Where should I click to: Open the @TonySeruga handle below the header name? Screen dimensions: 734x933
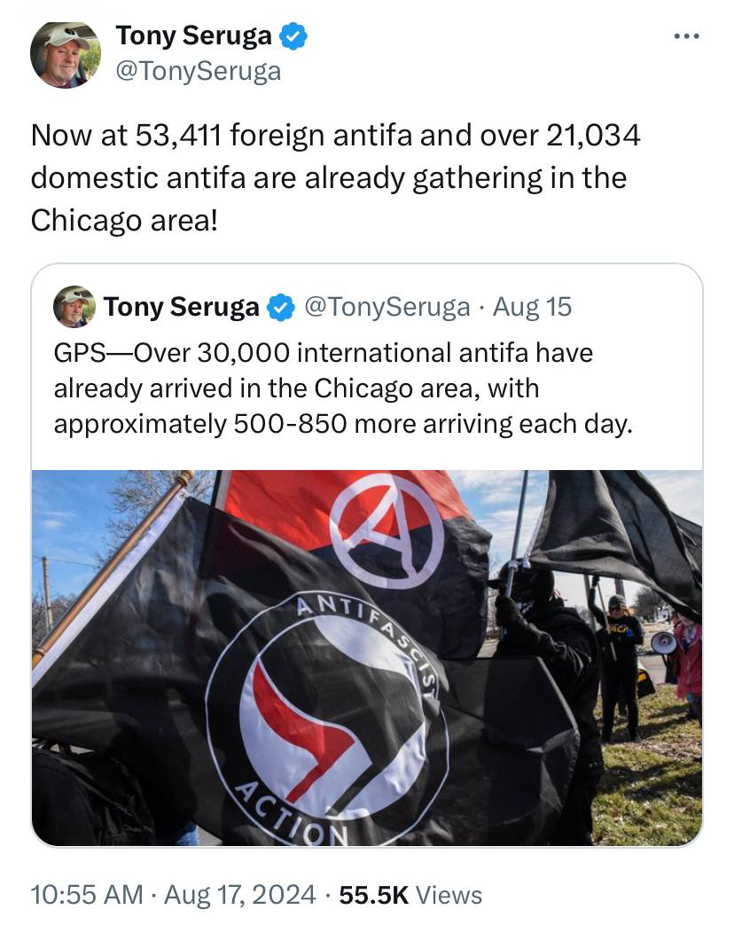(198, 72)
